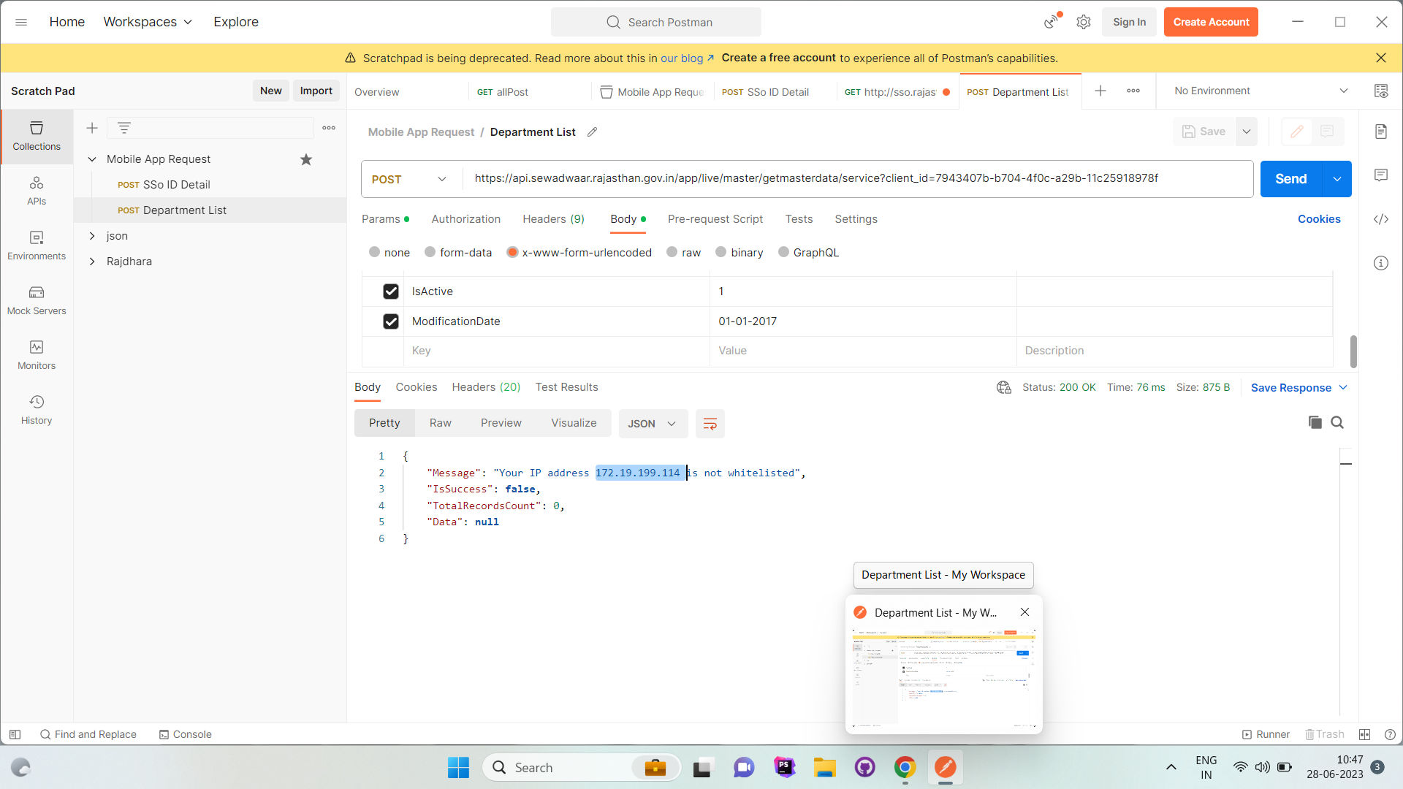
Task: Uncheck the ModificationDate parameter row
Action: pos(391,321)
